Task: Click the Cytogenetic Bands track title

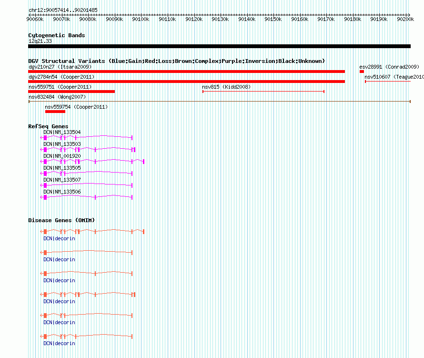Action: (57, 35)
